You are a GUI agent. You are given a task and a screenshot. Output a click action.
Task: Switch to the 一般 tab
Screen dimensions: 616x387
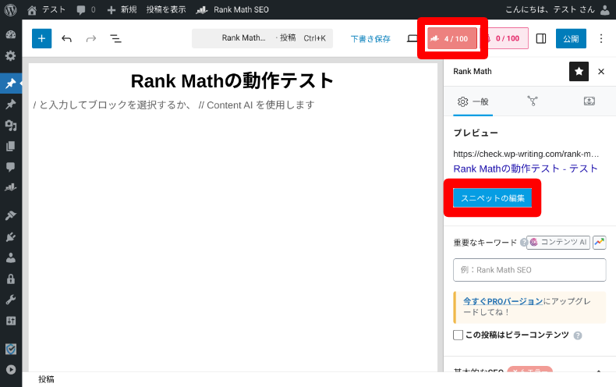(x=473, y=101)
